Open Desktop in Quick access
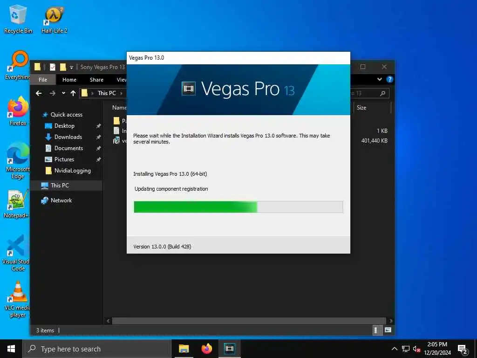Screen dimensions: 477x358 point(64,126)
